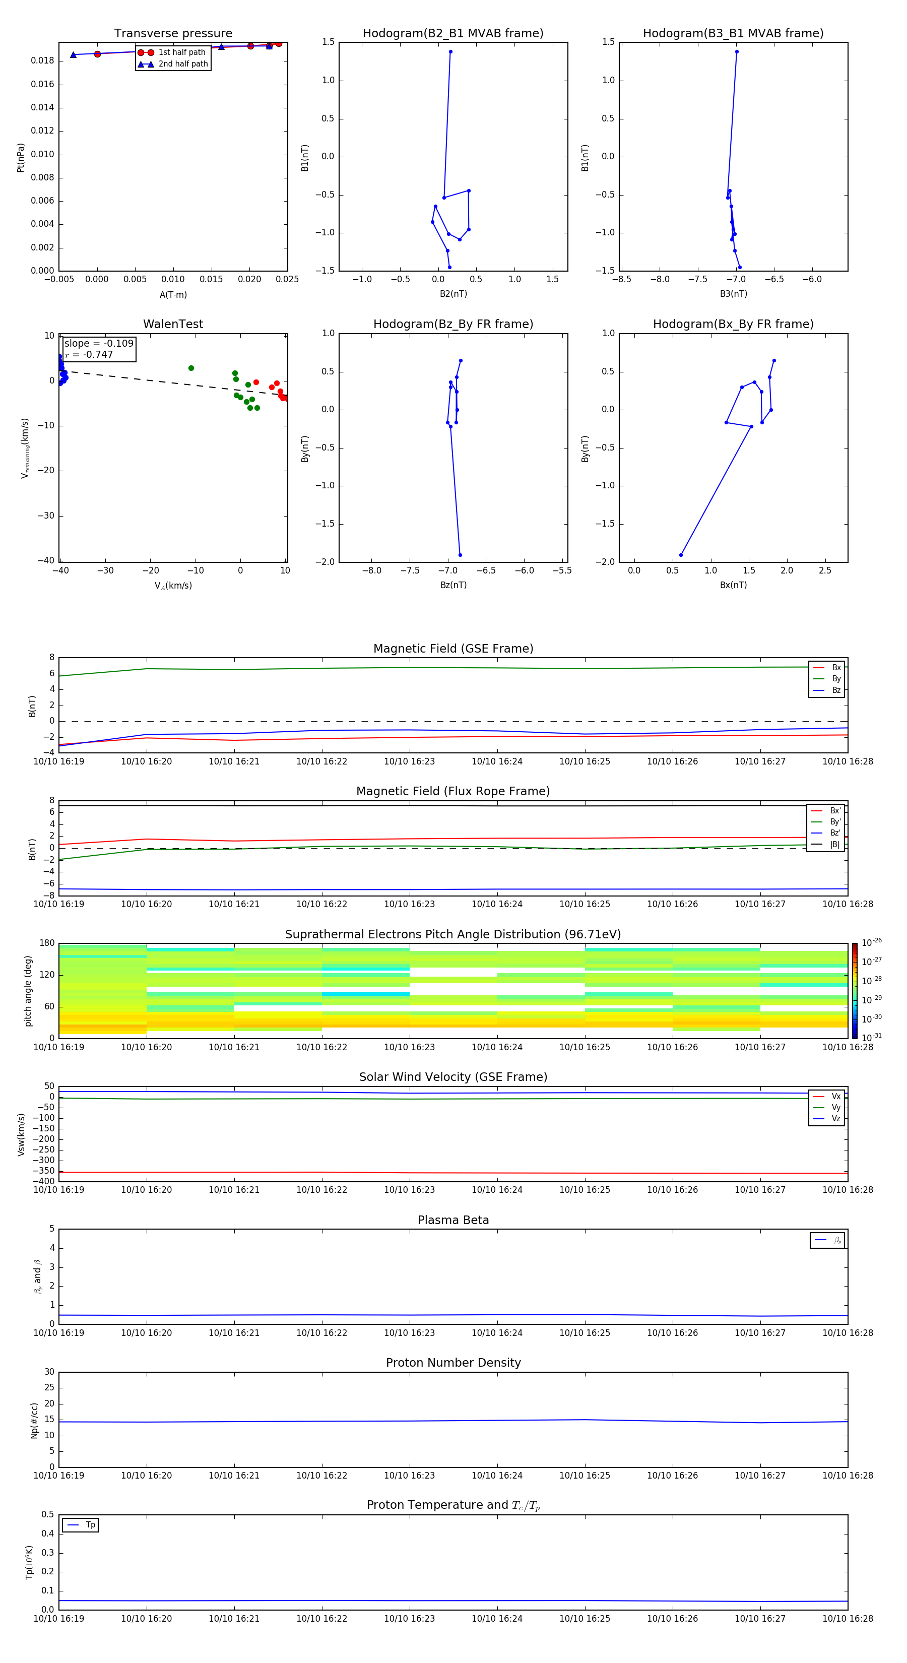
Task: Select the 10^-31 colorbar tick label
Action: pos(872,1038)
